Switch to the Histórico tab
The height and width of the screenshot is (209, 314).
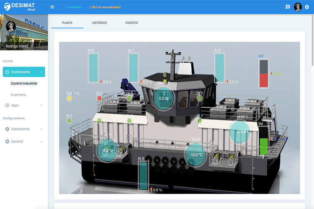99,23
